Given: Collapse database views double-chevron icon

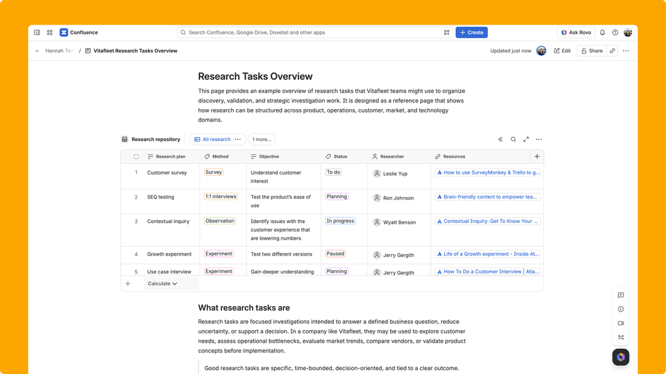Looking at the screenshot, I should coord(501,139).
